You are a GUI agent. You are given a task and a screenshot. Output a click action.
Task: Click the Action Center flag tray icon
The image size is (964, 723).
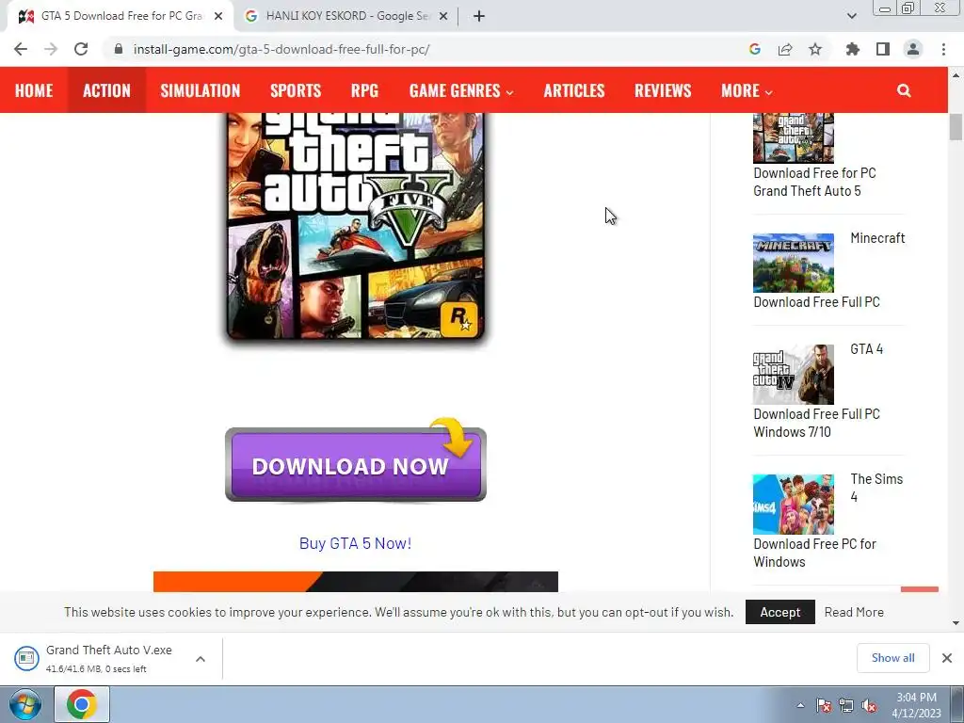pos(824,705)
